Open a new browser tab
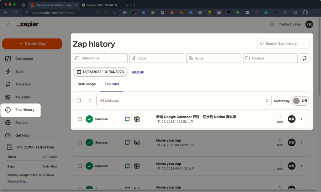The image size is (321, 192). click(x=134, y=5)
